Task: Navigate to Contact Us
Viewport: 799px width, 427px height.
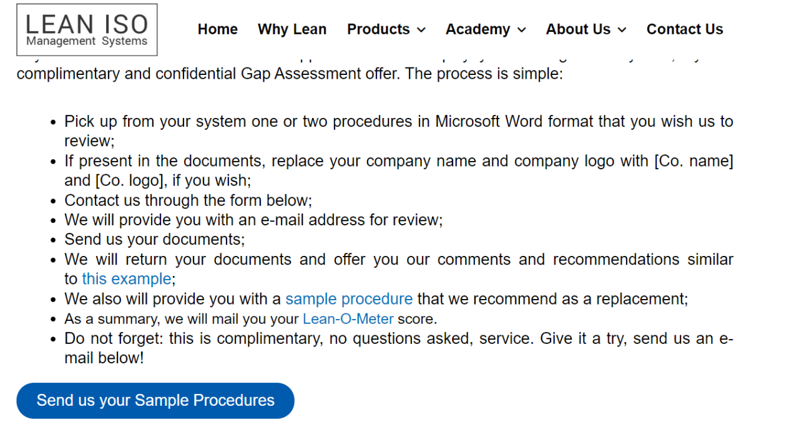Action: coord(685,29)
